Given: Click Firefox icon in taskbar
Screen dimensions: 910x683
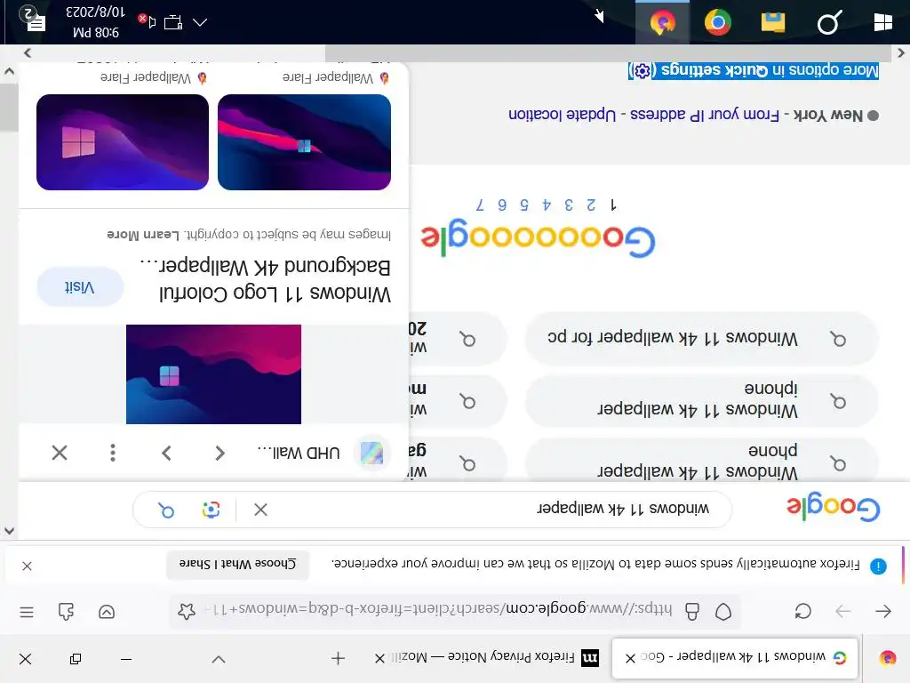Looking at the screenshot, I should (x=663, y=22).
